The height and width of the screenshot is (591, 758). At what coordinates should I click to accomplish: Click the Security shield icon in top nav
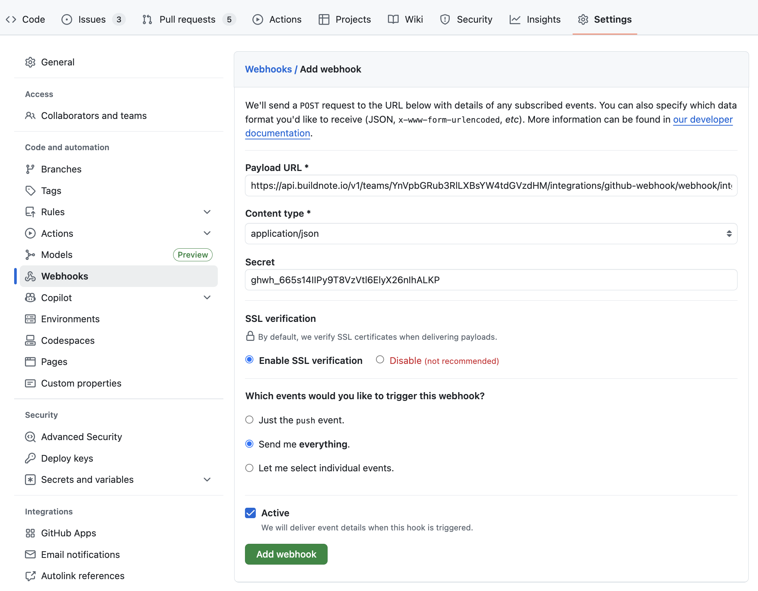pos(445,19)
